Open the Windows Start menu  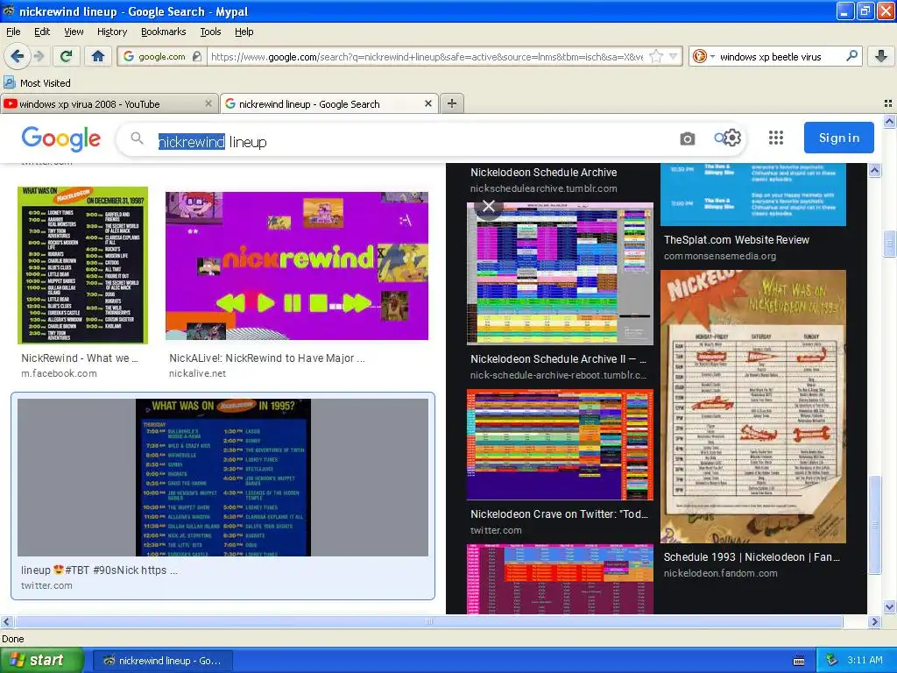coord(41,661)
